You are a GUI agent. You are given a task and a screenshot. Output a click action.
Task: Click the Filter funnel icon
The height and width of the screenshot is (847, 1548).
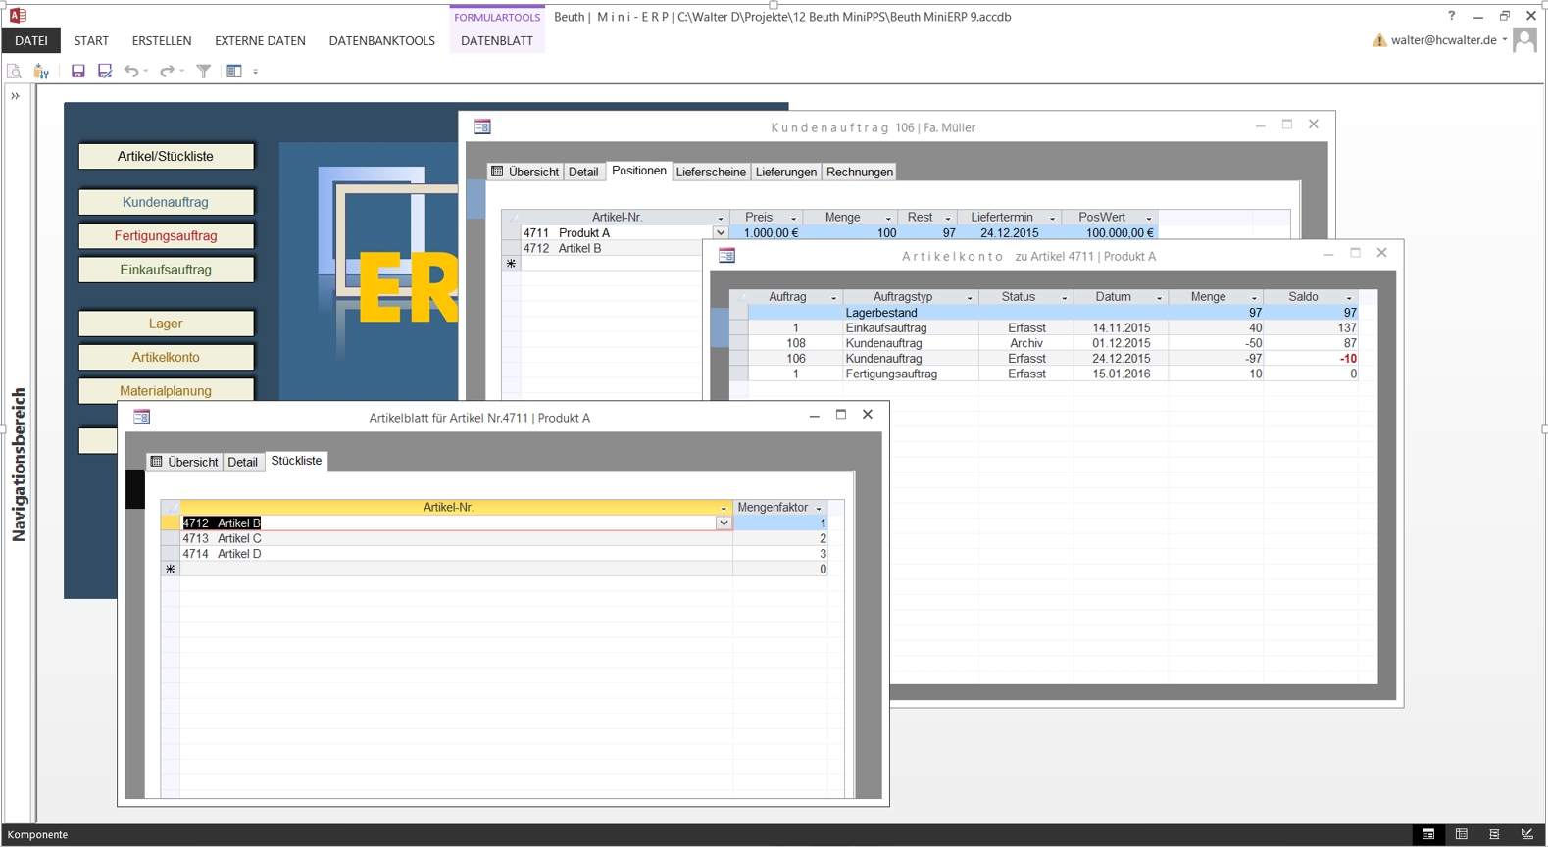[204, 71]
